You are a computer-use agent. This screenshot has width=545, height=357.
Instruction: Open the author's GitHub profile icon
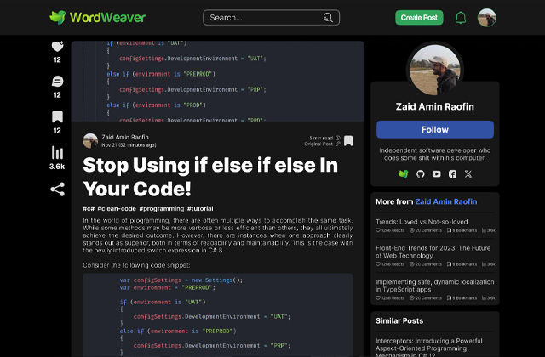[x=420, y=173]
